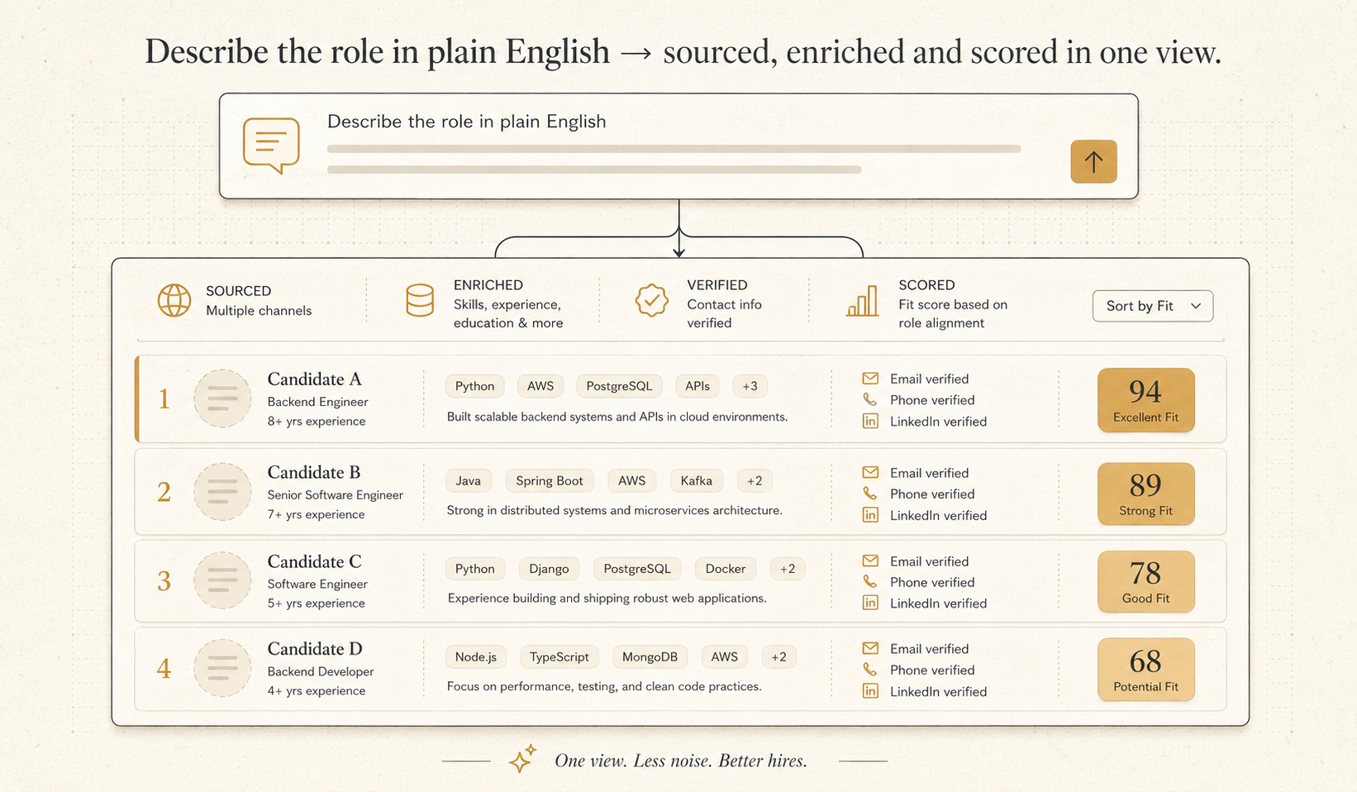Click the checkmark badge icon beside VERIFIED
Image resolution: width=1357 pixels, height=792 pixels.
(652, 301)
